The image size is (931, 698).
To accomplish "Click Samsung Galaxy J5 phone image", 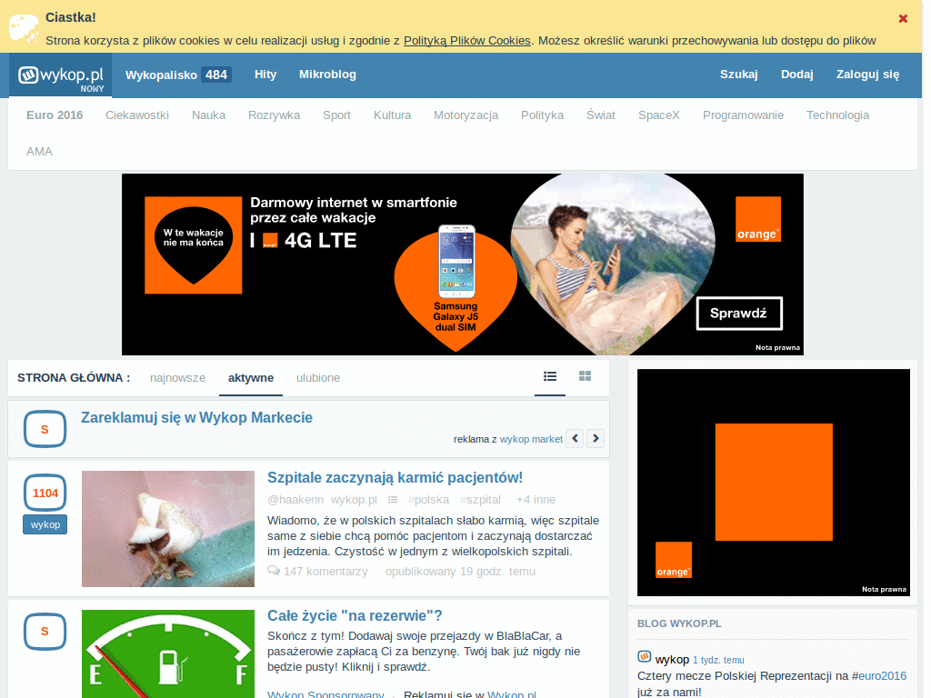I will point(456,261).
